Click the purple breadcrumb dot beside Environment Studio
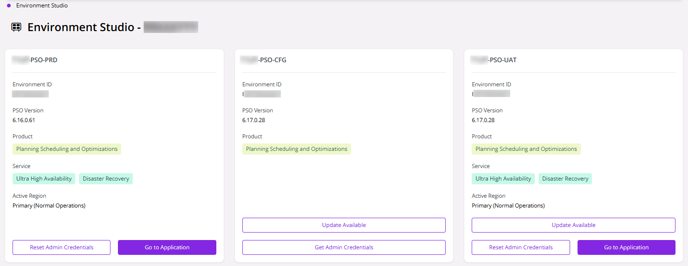688x266 pixels. (9, 6)
